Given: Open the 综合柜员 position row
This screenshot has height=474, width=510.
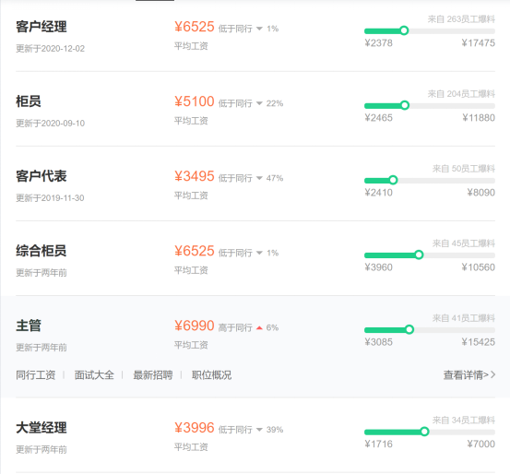Looking at the screenshot, I should click(x=255, y=258).
